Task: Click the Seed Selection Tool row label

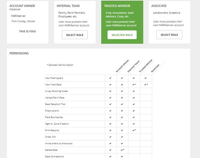Action: tap(55, 104)
